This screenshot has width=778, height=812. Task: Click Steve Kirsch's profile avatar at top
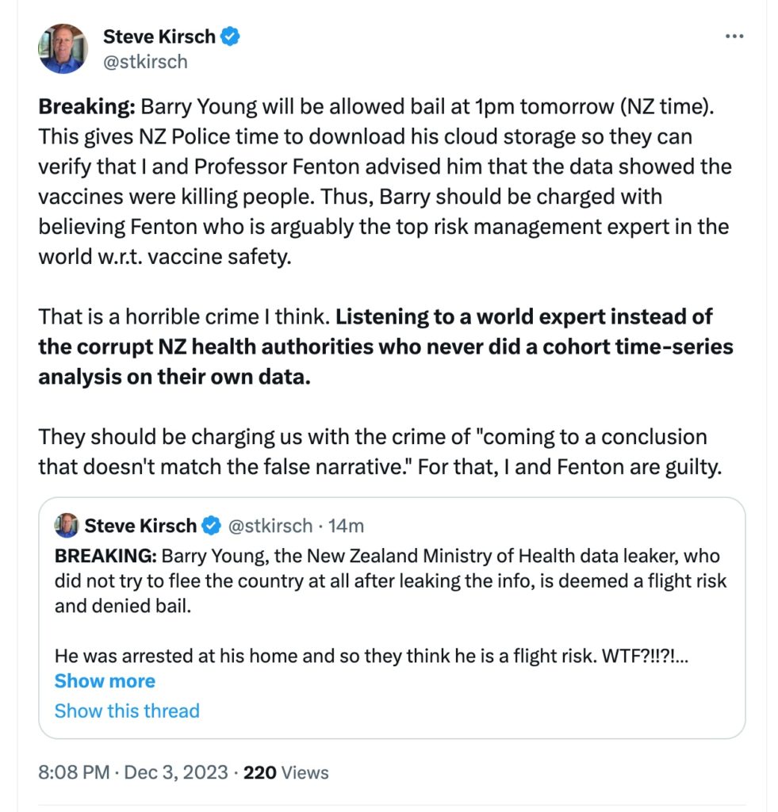63,48
